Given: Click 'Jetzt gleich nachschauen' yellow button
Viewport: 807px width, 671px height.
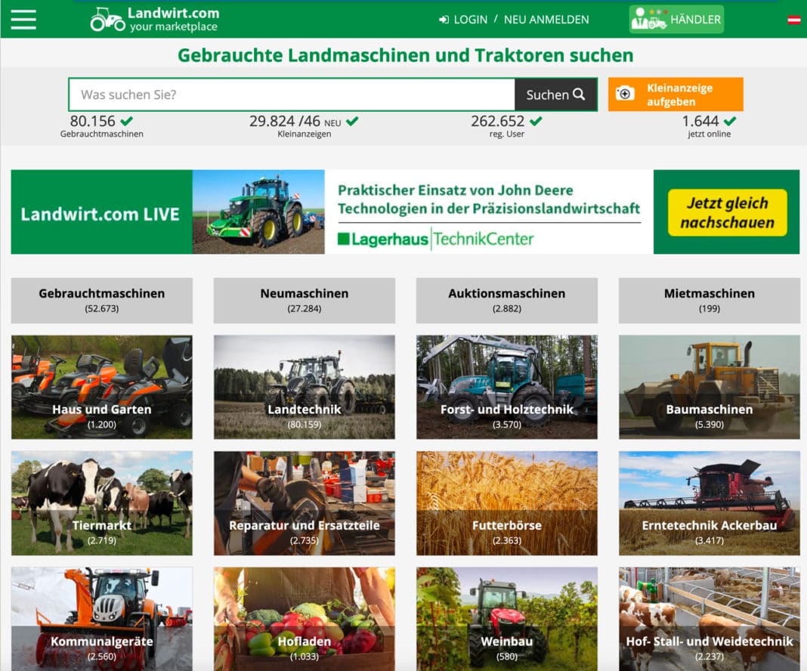Looking at the screenshot, I should click(x=727, y=212).
